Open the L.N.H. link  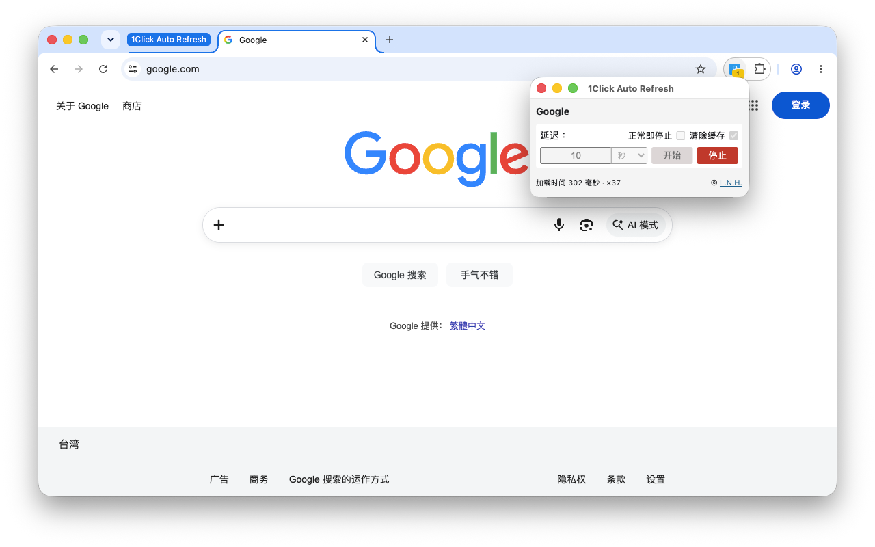tap(731, 183)
